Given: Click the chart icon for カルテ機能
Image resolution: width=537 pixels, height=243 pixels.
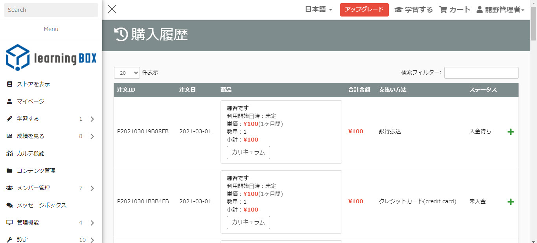Looking at the screenshot, I should pyautogui.click(x=10, y=153).
